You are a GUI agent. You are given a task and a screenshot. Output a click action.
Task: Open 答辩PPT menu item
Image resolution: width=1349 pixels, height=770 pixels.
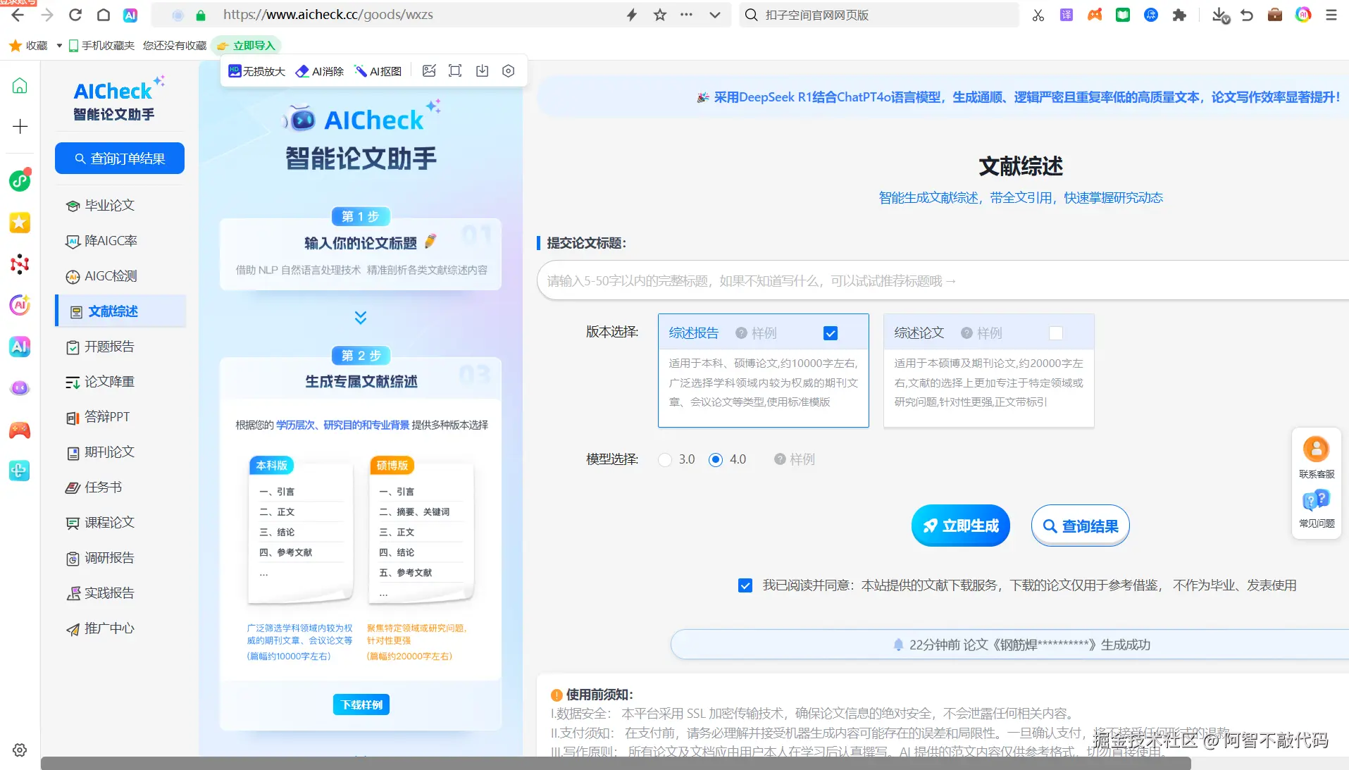[98, 417]
